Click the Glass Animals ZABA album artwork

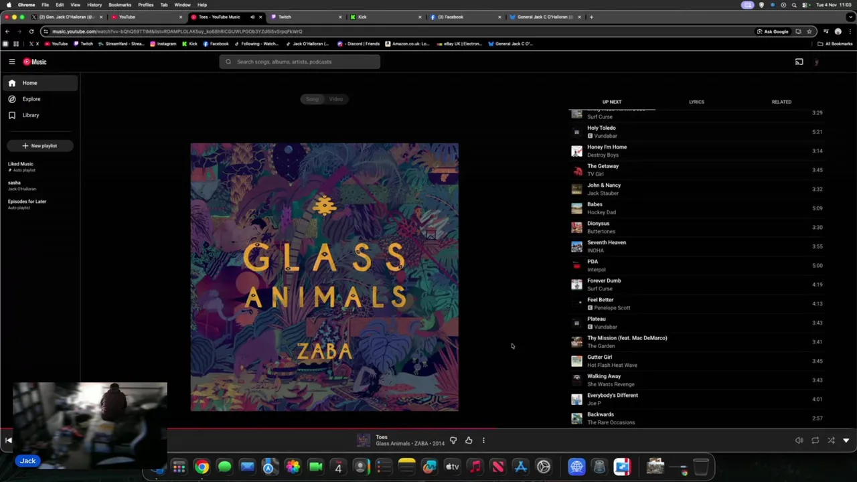click(x=325, y=276)
